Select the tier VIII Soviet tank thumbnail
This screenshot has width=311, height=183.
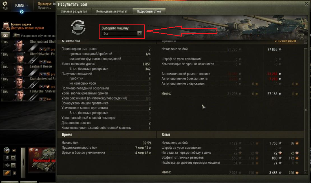(42, 159)
